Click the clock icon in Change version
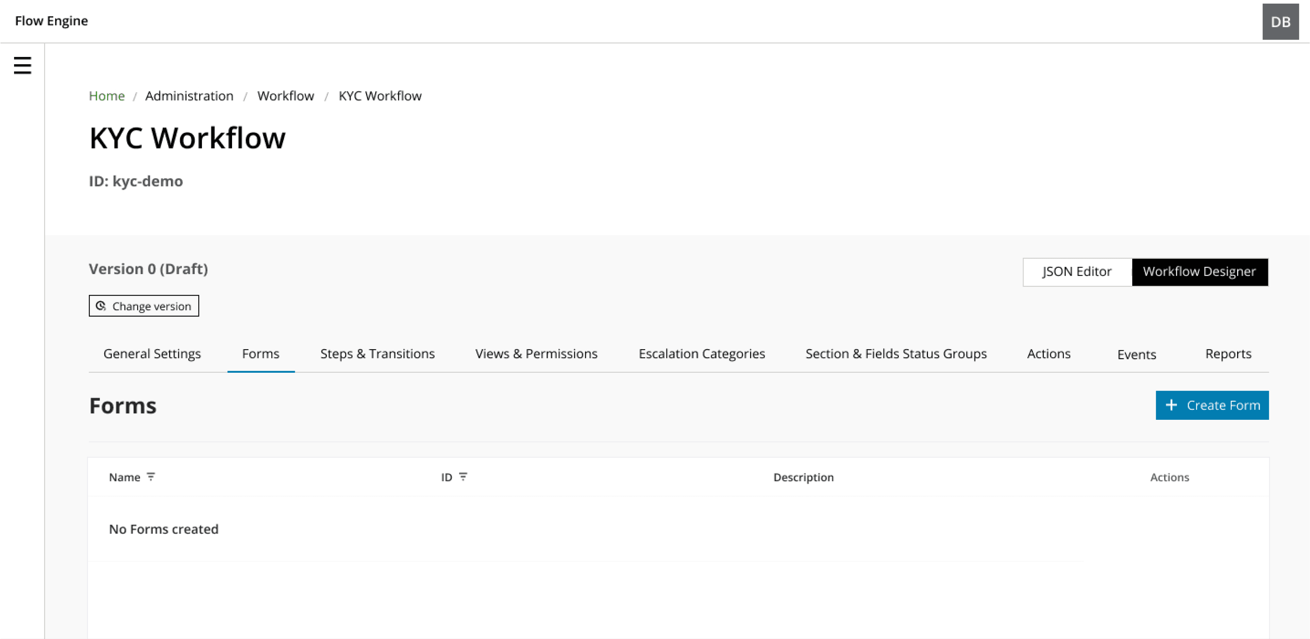 (101, 306)
